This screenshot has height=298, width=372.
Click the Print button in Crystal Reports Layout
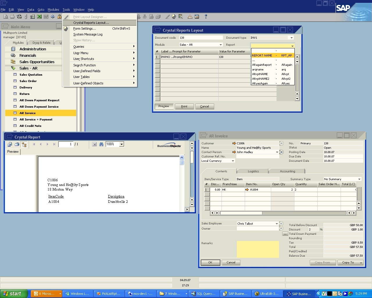(x=184, y=107)
